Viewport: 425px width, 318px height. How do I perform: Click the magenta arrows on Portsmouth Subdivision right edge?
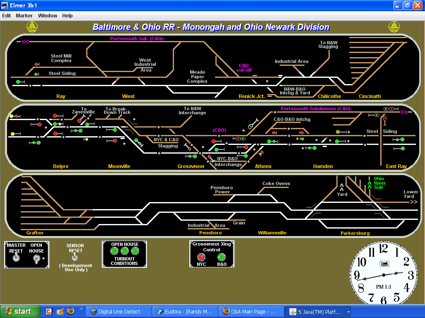[404, 112]
